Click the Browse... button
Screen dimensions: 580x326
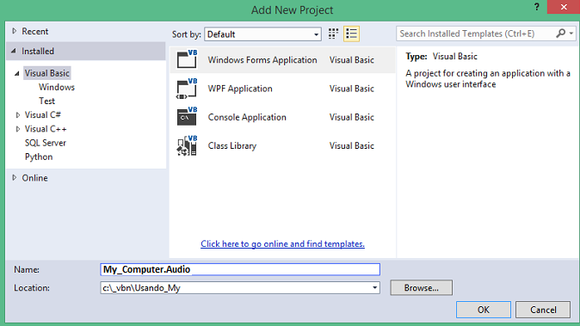coord(422,287)
